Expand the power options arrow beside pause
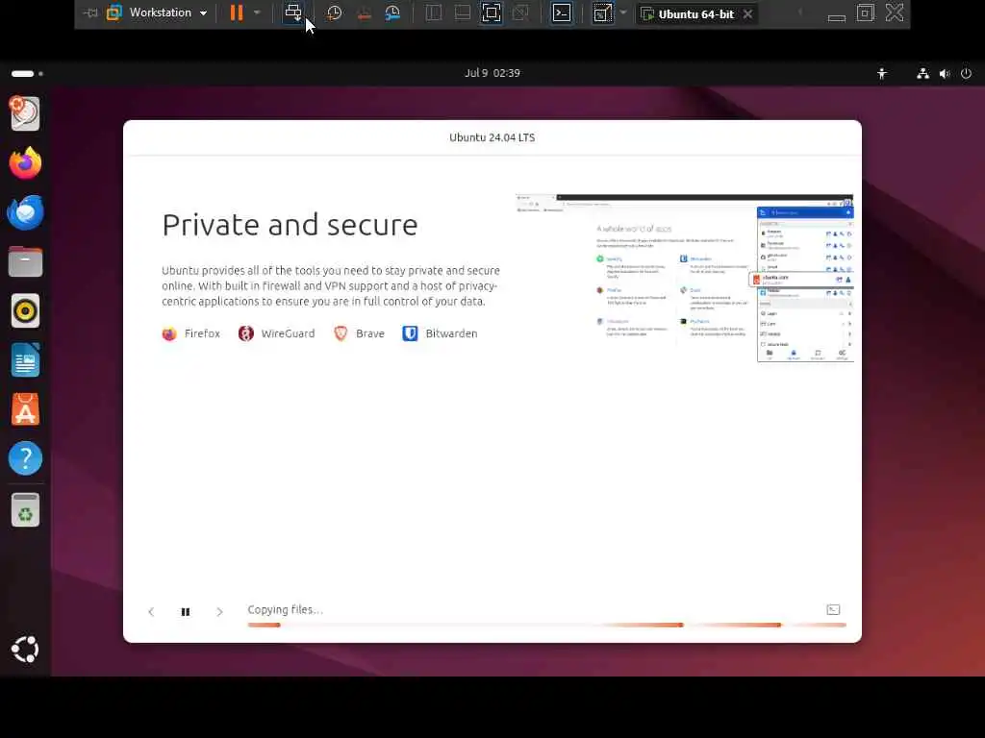 (x=257, y=12)
